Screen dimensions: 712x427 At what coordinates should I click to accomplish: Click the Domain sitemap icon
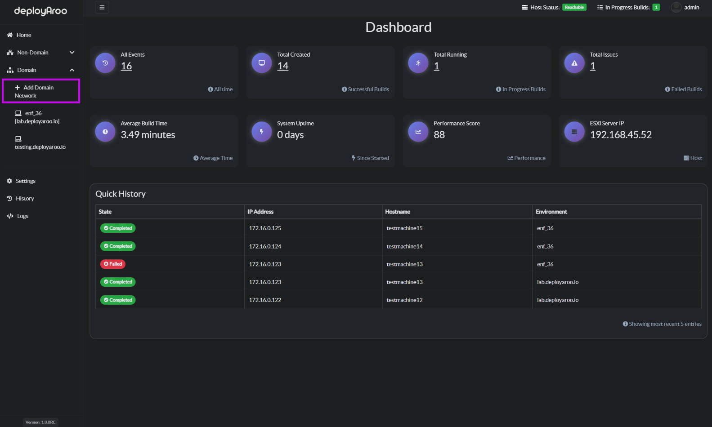10,70
